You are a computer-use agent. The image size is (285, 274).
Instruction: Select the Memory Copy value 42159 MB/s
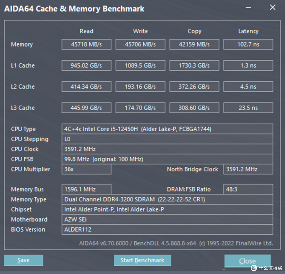[194, 44]
